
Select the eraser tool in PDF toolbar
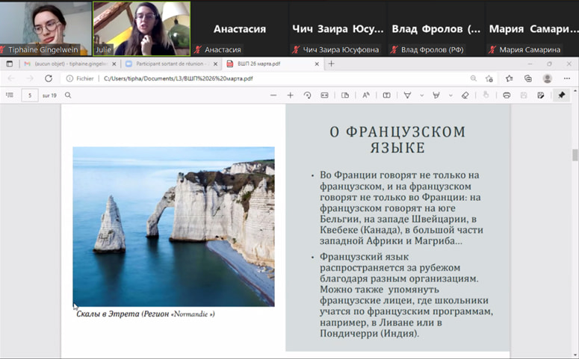tap(465, 96)
